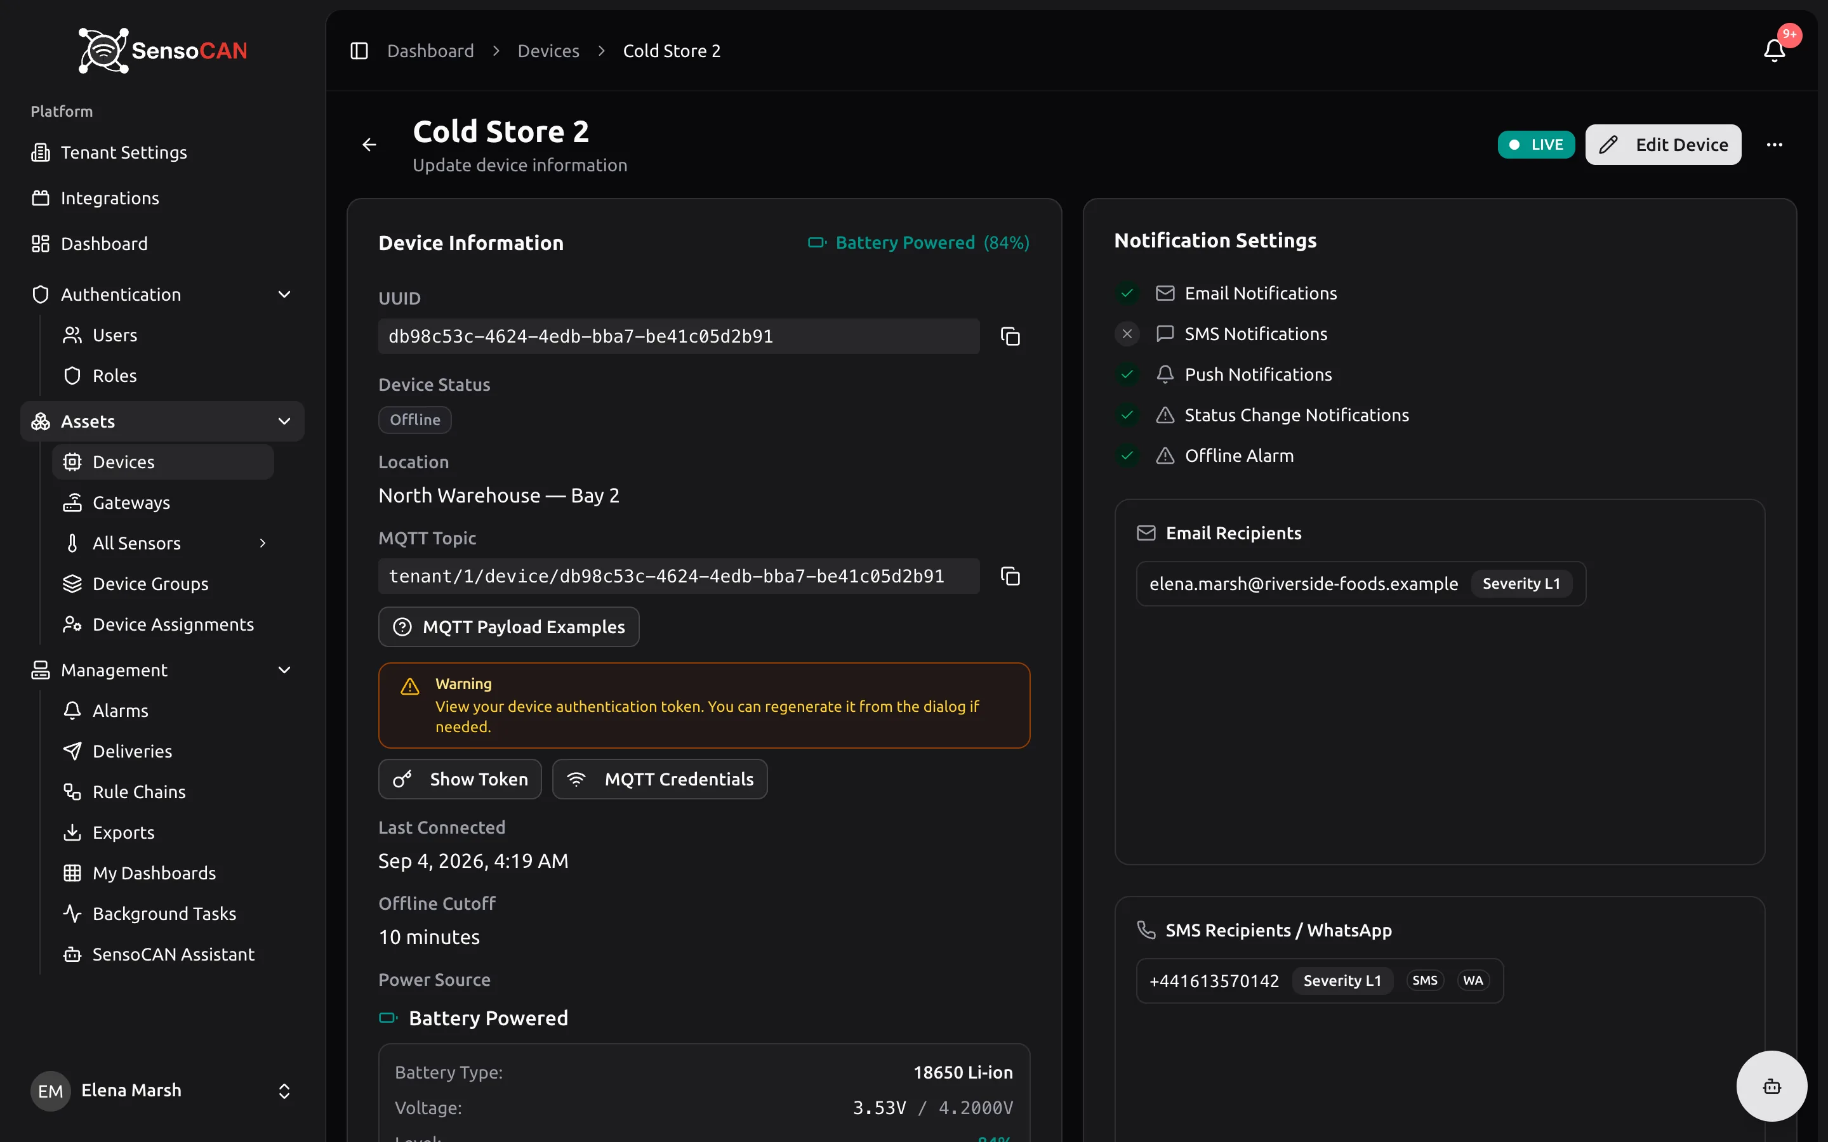The height and width of the screenshot is (1142, 1828).
Task: Open MQTT Payload Examples
Action: 508,627
